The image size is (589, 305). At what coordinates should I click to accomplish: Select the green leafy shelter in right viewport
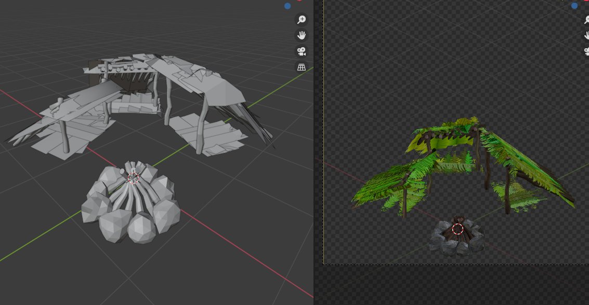coord(463,167)
